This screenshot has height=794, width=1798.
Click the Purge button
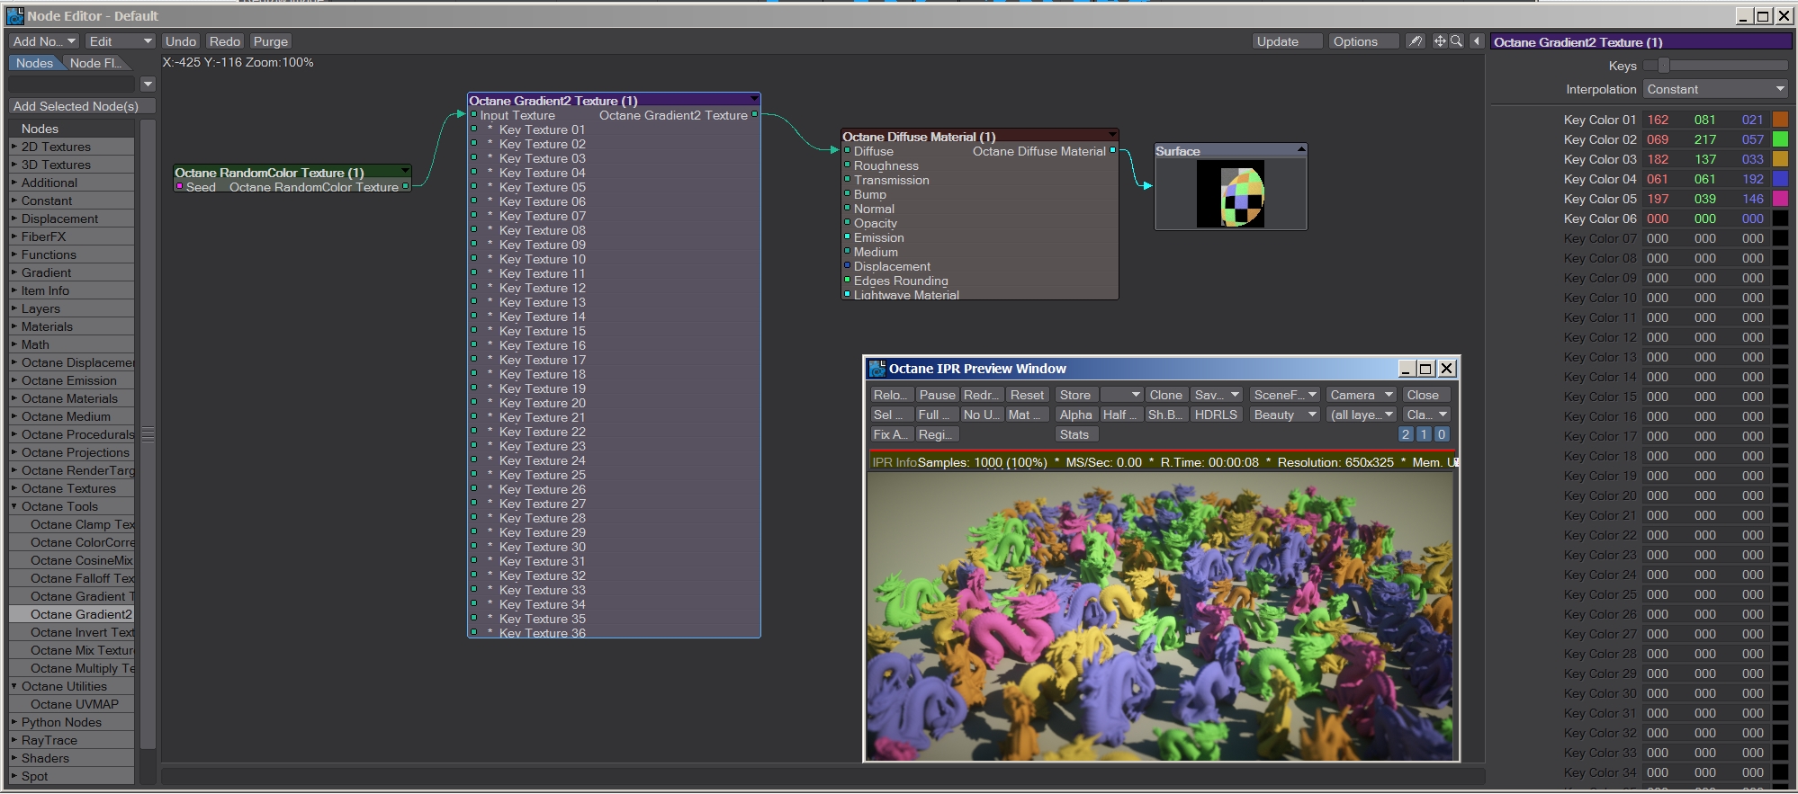[271, 41]
